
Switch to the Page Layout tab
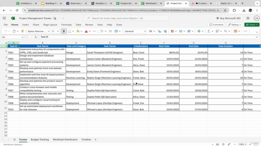click(50, 25)
